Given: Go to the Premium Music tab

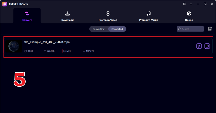Looking at the screenshot, I should [148, 16].
